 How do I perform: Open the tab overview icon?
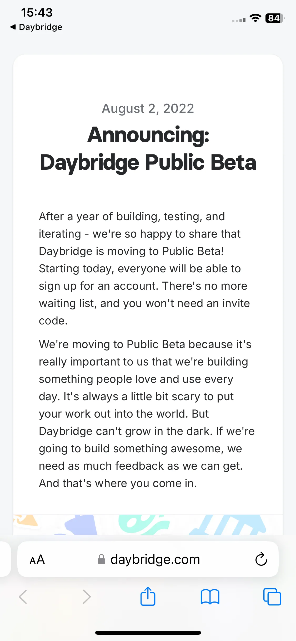[x=272, y=597]
